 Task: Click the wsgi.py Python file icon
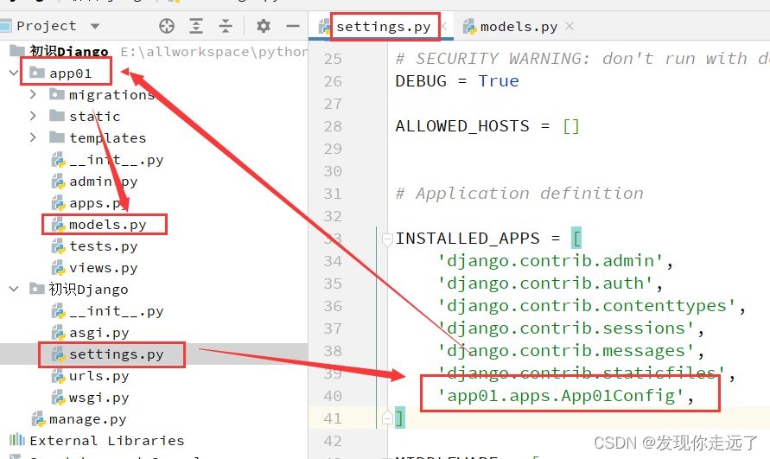coord(59,398)
